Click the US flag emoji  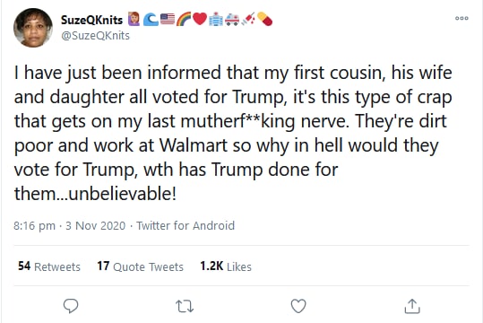[168, 19]
